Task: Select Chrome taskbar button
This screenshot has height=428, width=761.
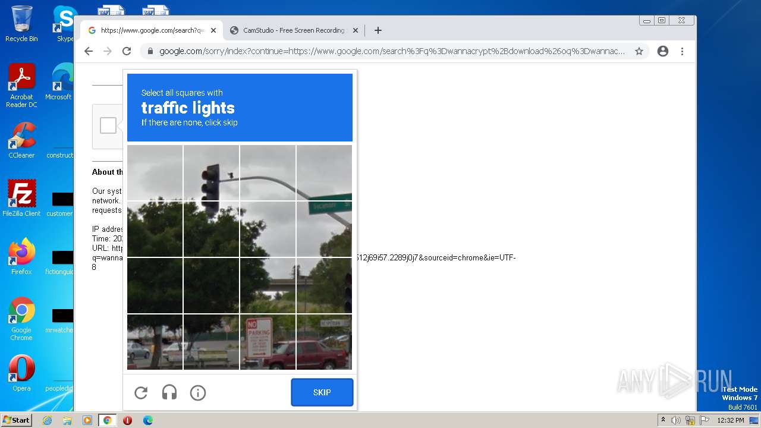Action: [x=108, y=420]
